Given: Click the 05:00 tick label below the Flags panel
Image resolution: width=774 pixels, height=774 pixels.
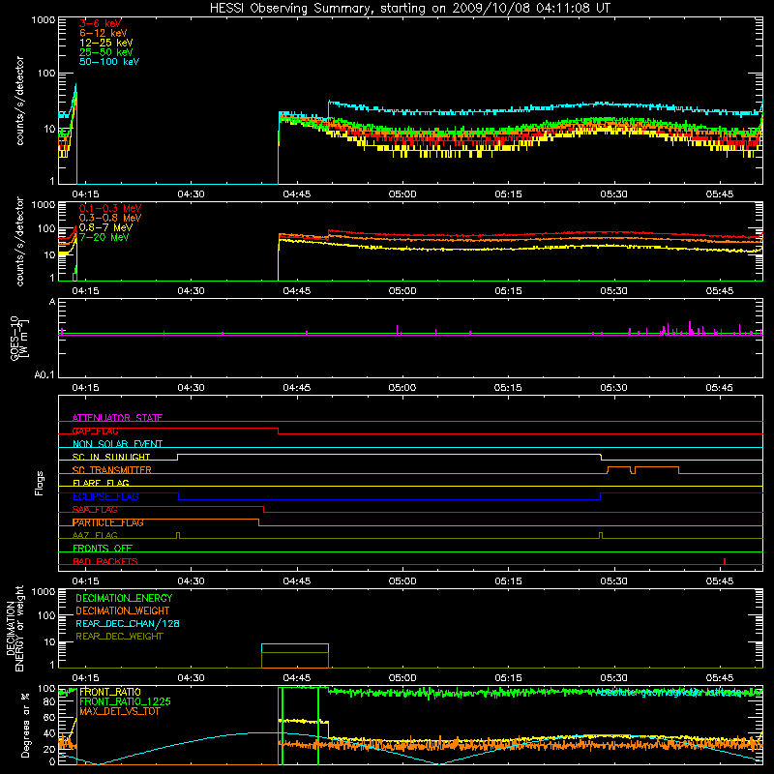Looking at the screenshot, I should (x=402, y=581).
